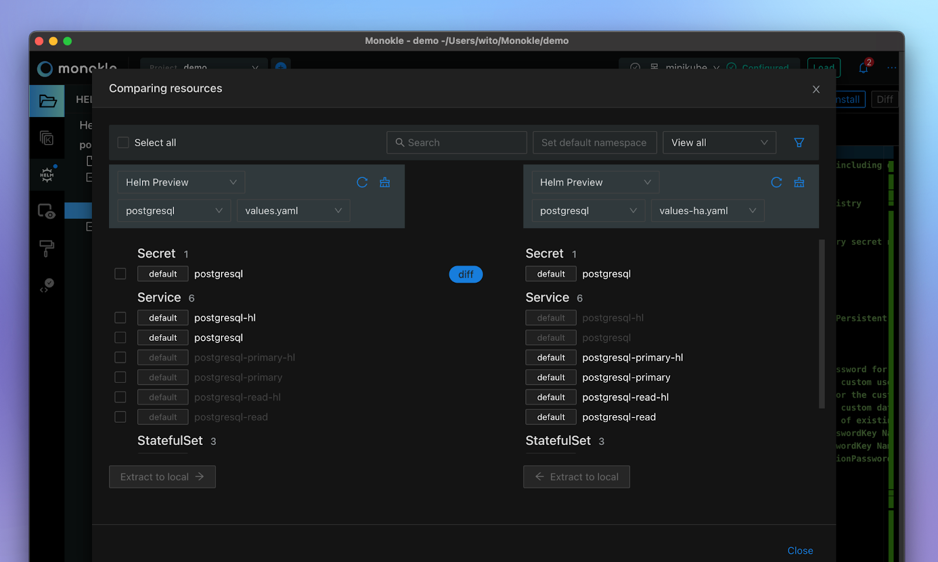938x562 pixels.
Task: Select right postgresql-read service
Action: click(619, 417)
